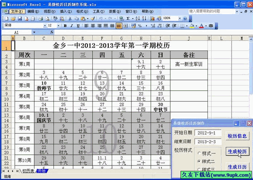Print the sheet via printer icon
Viewport: 253px width, 180px height.
point(40,19)
